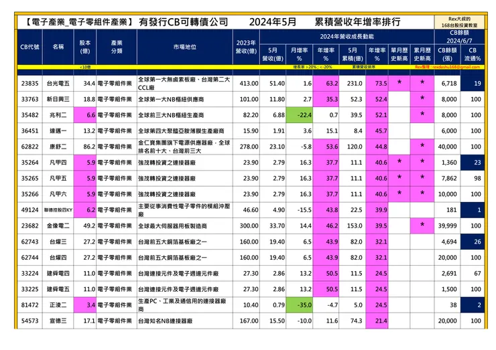Select the 累月歷史新高 header cell
Viewport: 496px width, 350px height.
pos(422,54)
